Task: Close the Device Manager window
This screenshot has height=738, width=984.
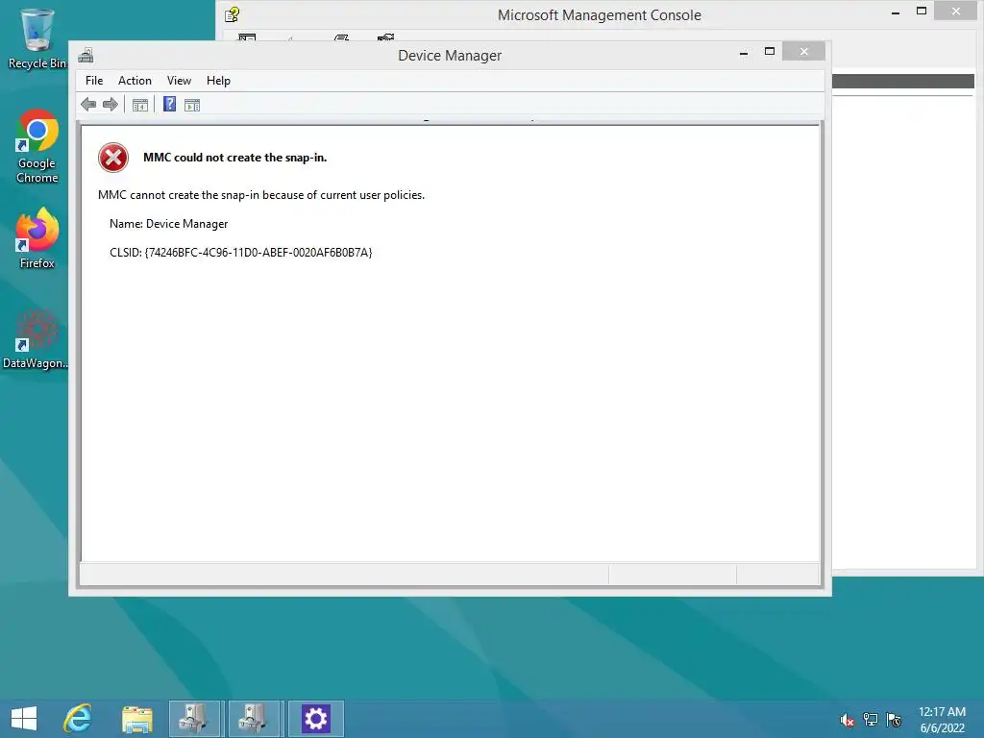Action: point(804,52)
